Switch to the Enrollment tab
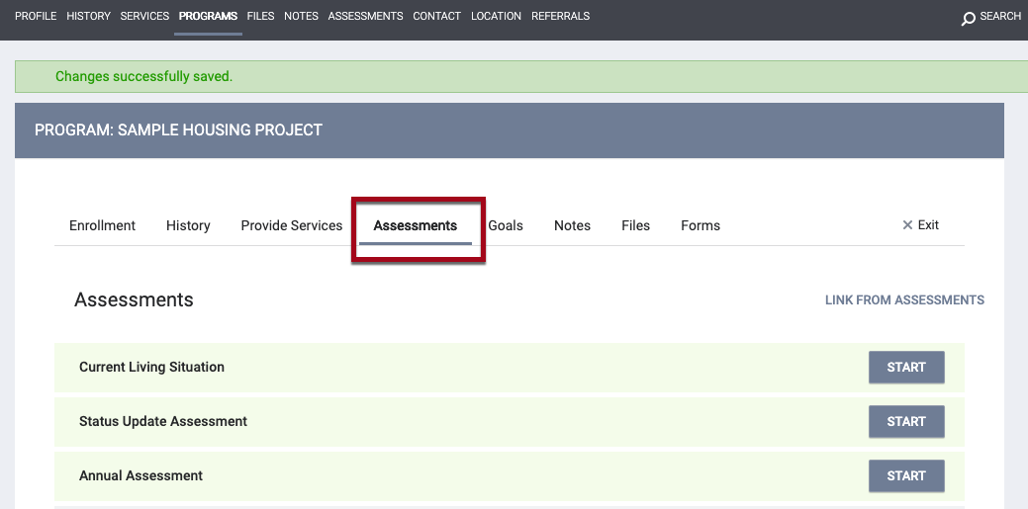Screen dimensions: 1028x509 (102, 225)
